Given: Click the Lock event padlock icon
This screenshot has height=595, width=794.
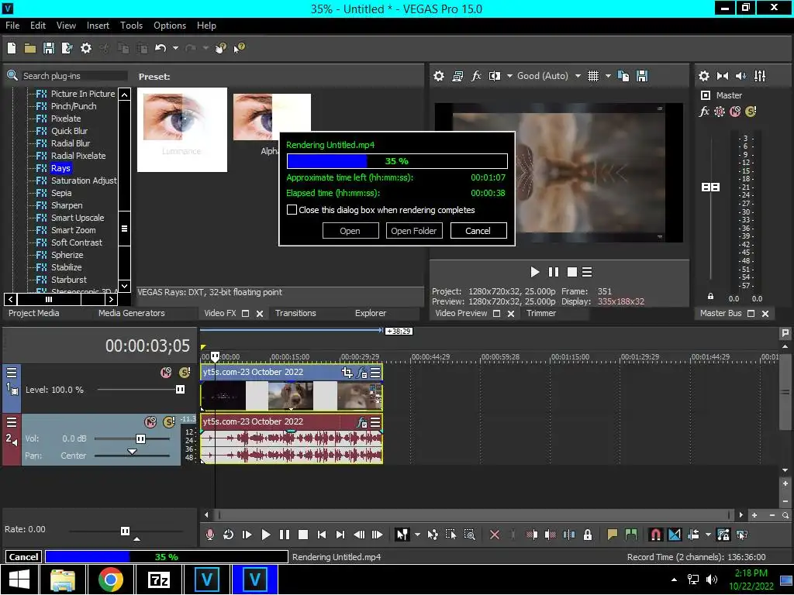Looking at the screenshot, I should click(588, 535).
